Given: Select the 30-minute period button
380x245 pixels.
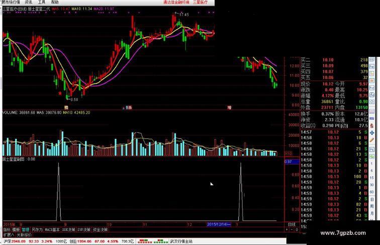Looking at the screenshot, I should (372, 185).
